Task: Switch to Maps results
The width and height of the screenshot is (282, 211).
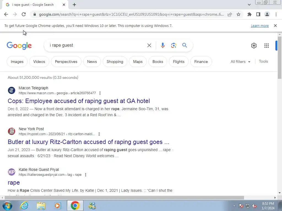Action: (138, 62)
